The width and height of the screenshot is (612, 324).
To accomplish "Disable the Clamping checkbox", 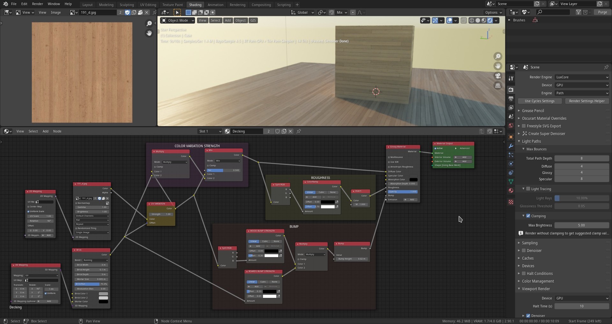I will (x=528, y=216).
